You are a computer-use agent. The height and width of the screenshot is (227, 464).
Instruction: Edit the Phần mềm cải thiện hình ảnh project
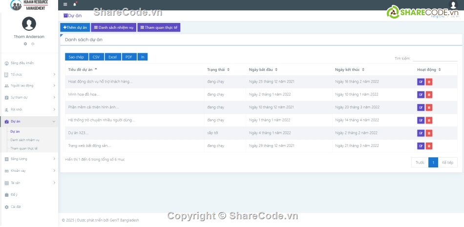pos(421,107)
